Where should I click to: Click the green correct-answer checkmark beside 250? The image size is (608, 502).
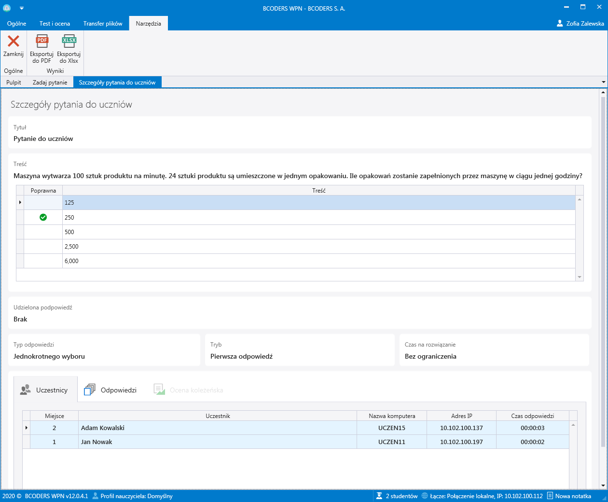tap(43, 217)
